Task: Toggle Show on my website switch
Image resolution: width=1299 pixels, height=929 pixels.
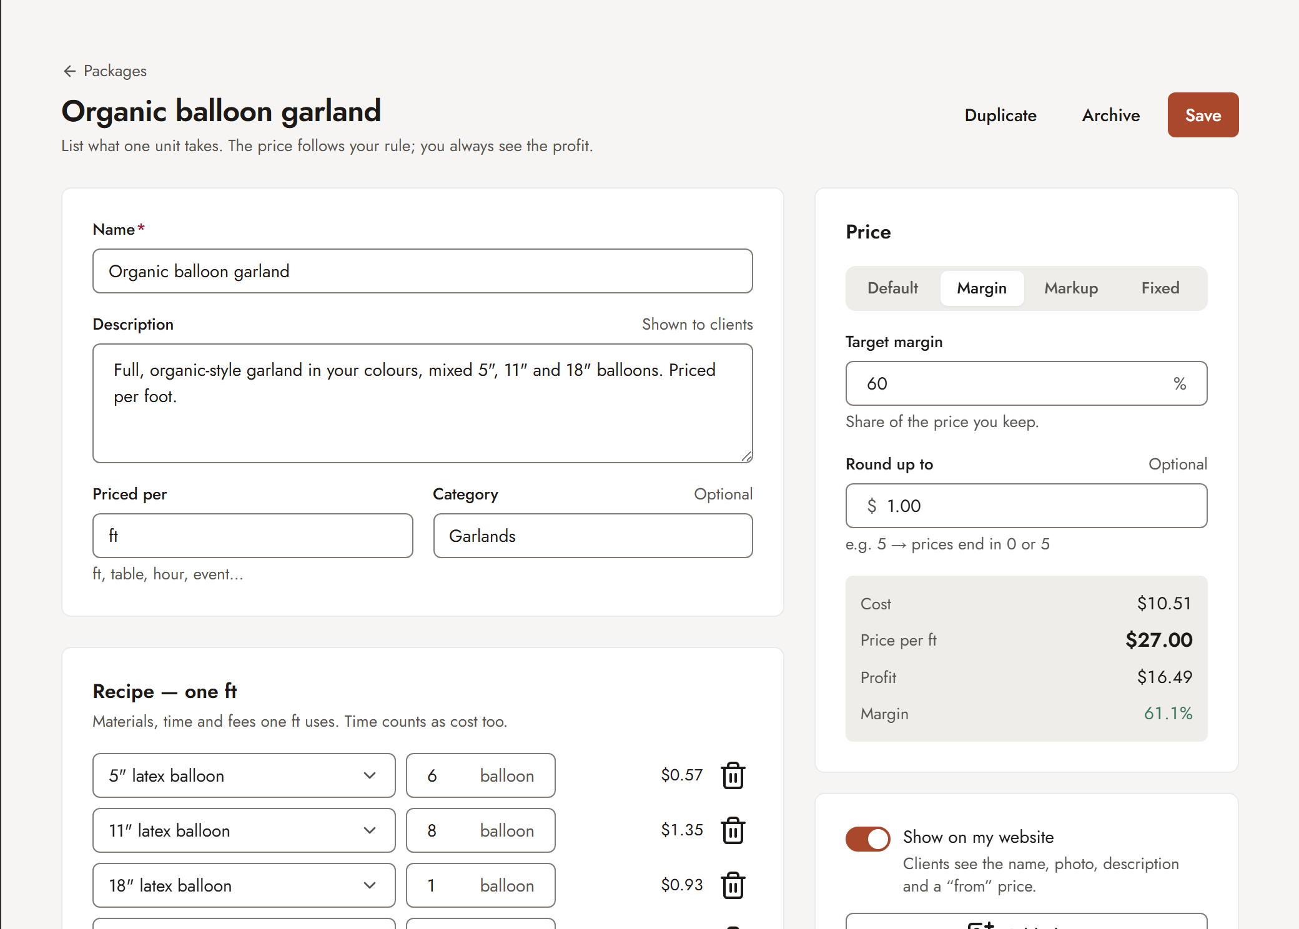Action: [x=867, y=838]
